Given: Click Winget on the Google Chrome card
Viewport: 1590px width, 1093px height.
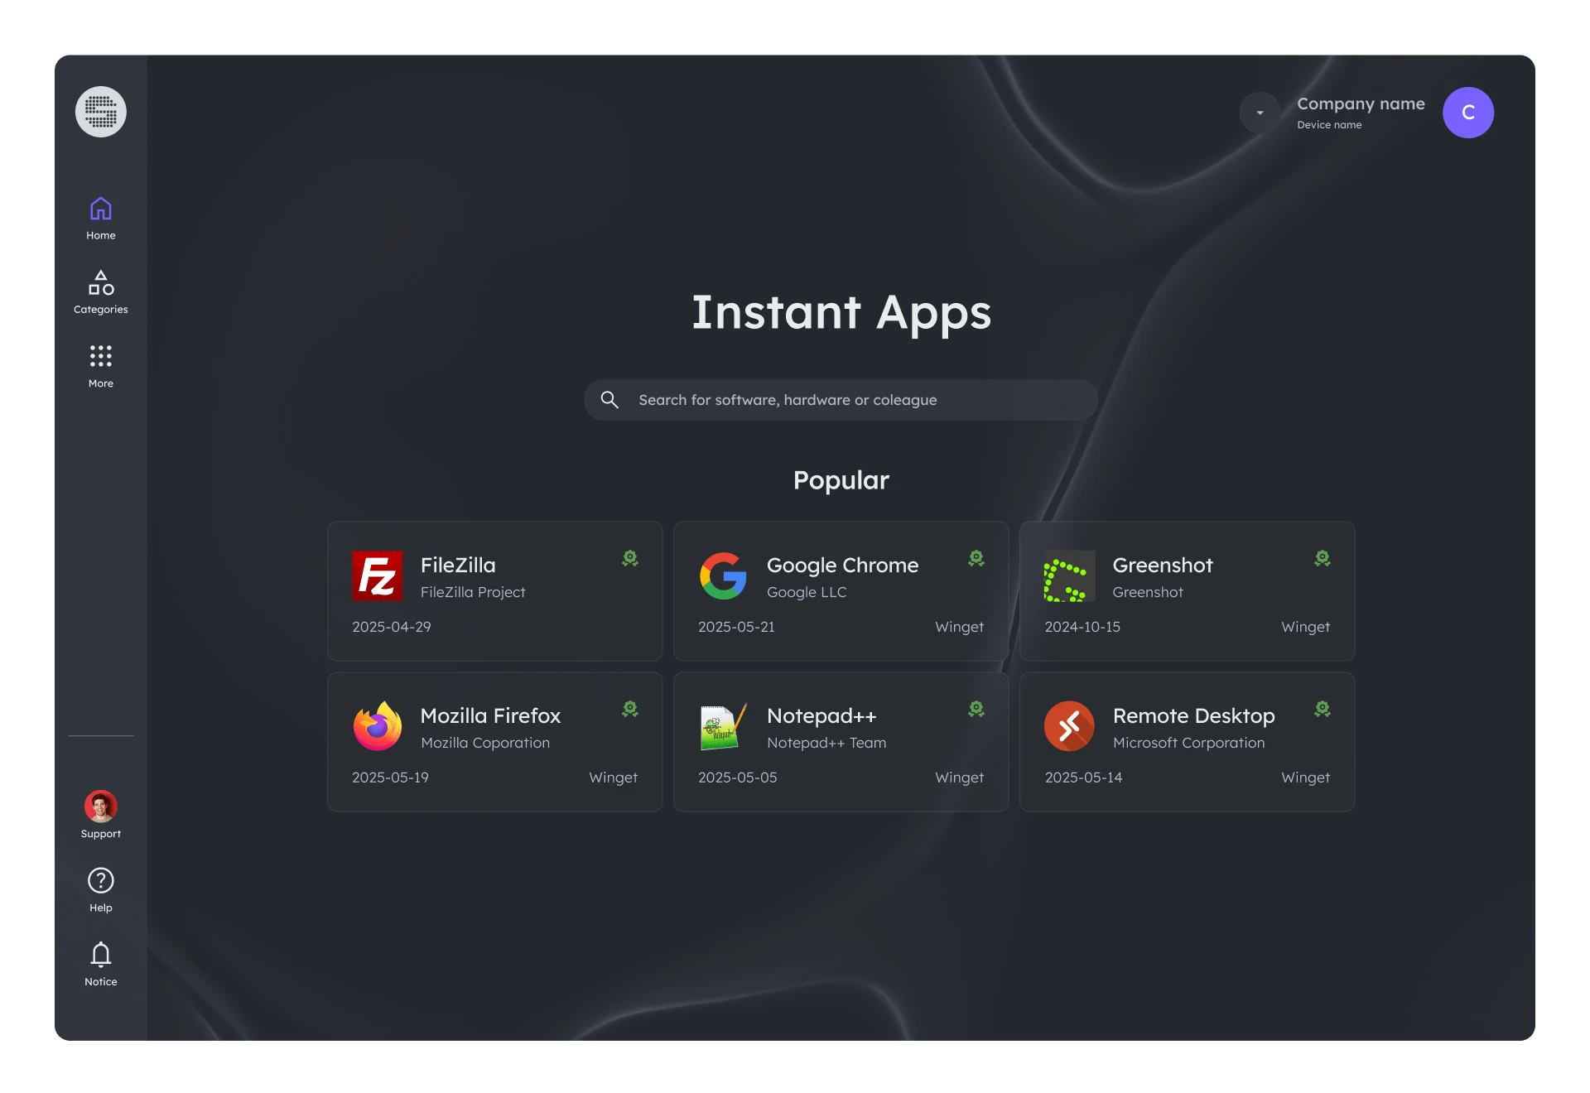Looking at the screenshot, I should click(959, 627).
